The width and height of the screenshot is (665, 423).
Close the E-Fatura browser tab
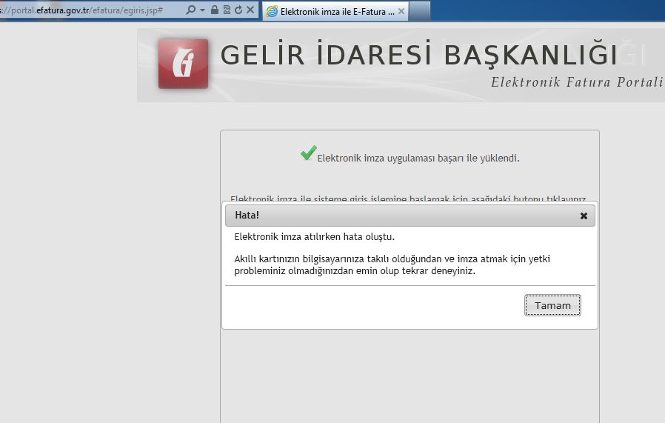[401, 12]
